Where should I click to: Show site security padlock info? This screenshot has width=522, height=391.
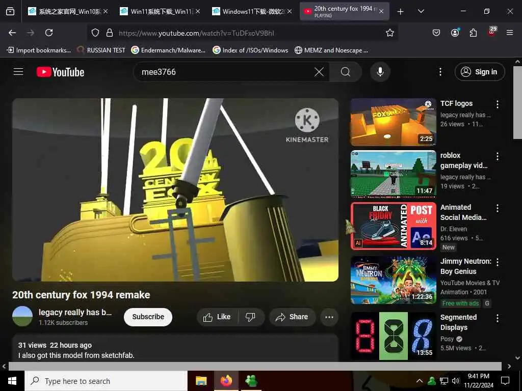coord(110,33)
